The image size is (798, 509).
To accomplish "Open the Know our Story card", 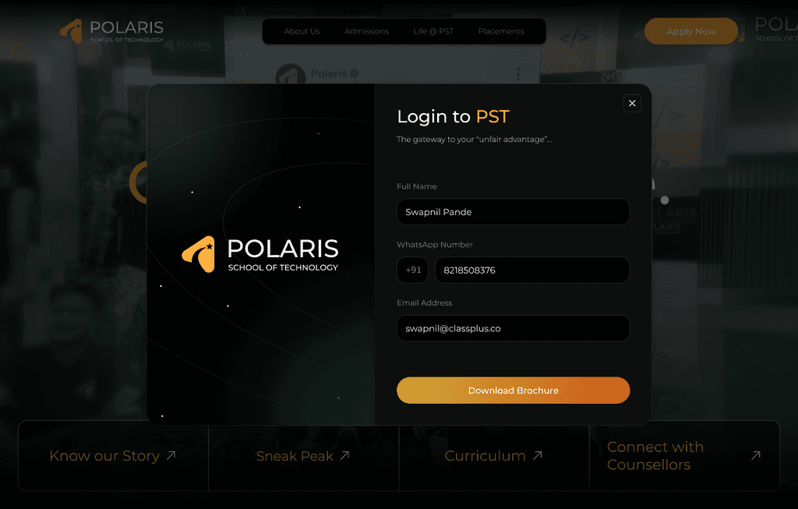I will 113,455.
